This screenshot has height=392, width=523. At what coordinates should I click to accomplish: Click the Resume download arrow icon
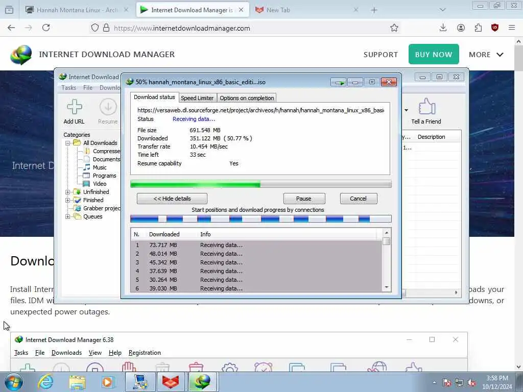coord(108,107)
